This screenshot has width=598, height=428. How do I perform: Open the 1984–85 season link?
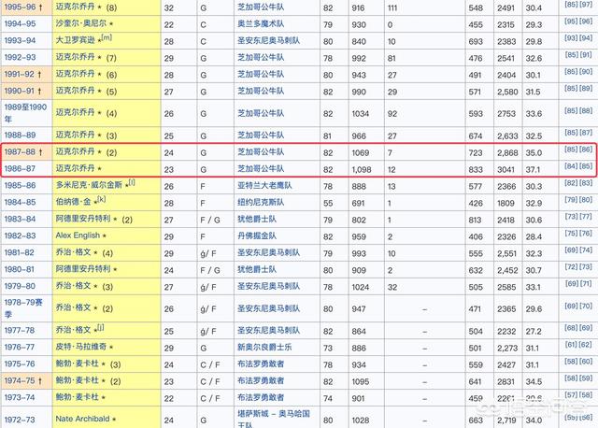pyautogui.click(x=20, y=202)
